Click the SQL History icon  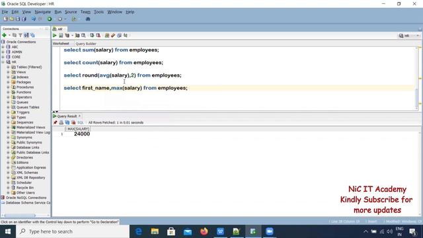(119, 35)
